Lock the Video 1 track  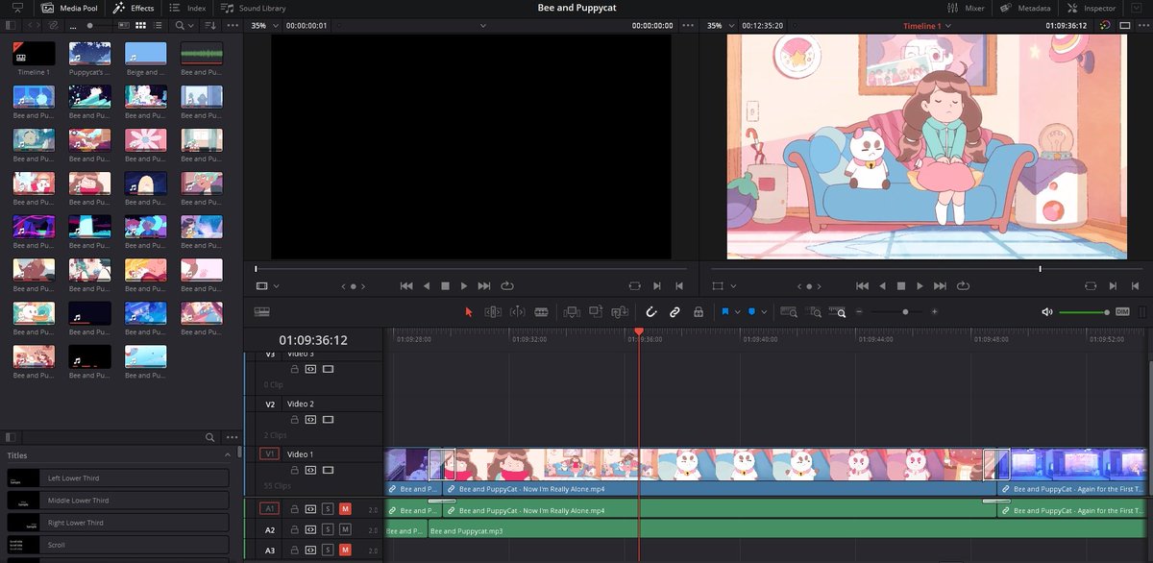(295, 470)
